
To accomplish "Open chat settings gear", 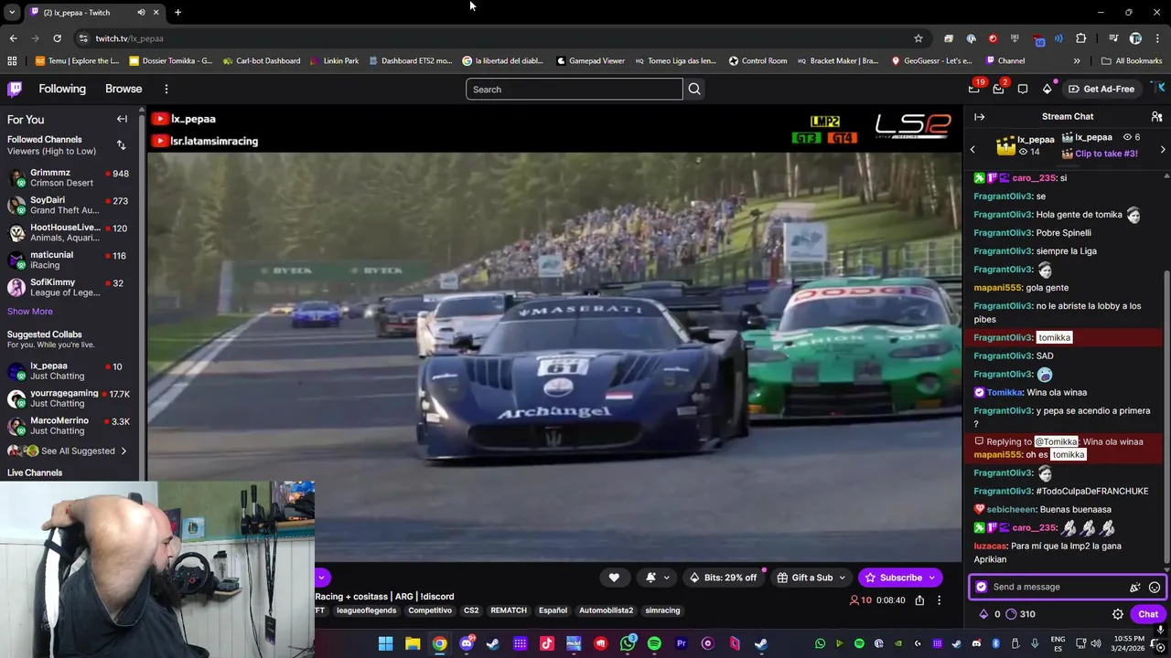I will [1118, 614].
